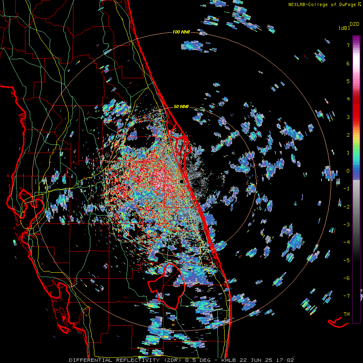Click the 0.5 DEG tilt in the caption
This screenshot has width=363, height=363.
(198, 360)
